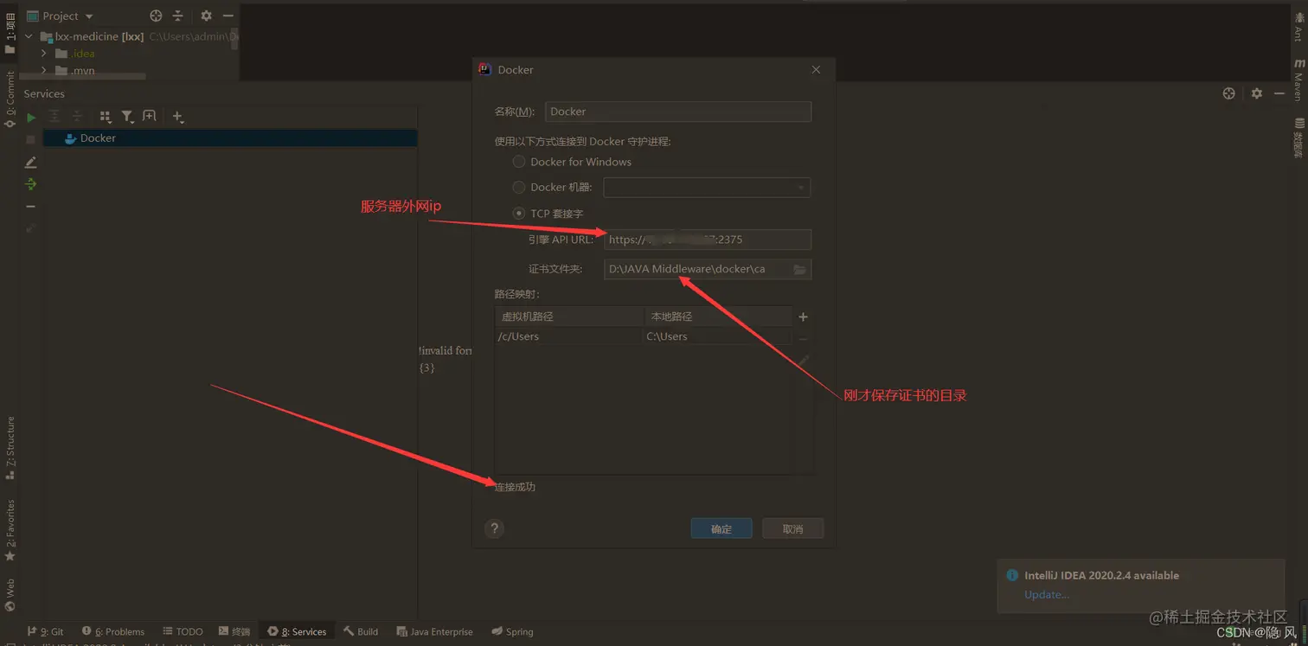Screen dimensions: 1308x646
Task: Select the Docker node in Services tree
Action: [x=230, y=138]
